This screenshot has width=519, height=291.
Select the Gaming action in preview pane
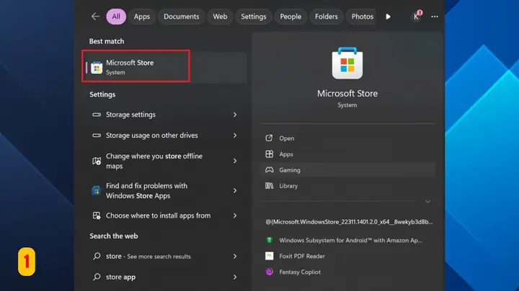(347, 170)
